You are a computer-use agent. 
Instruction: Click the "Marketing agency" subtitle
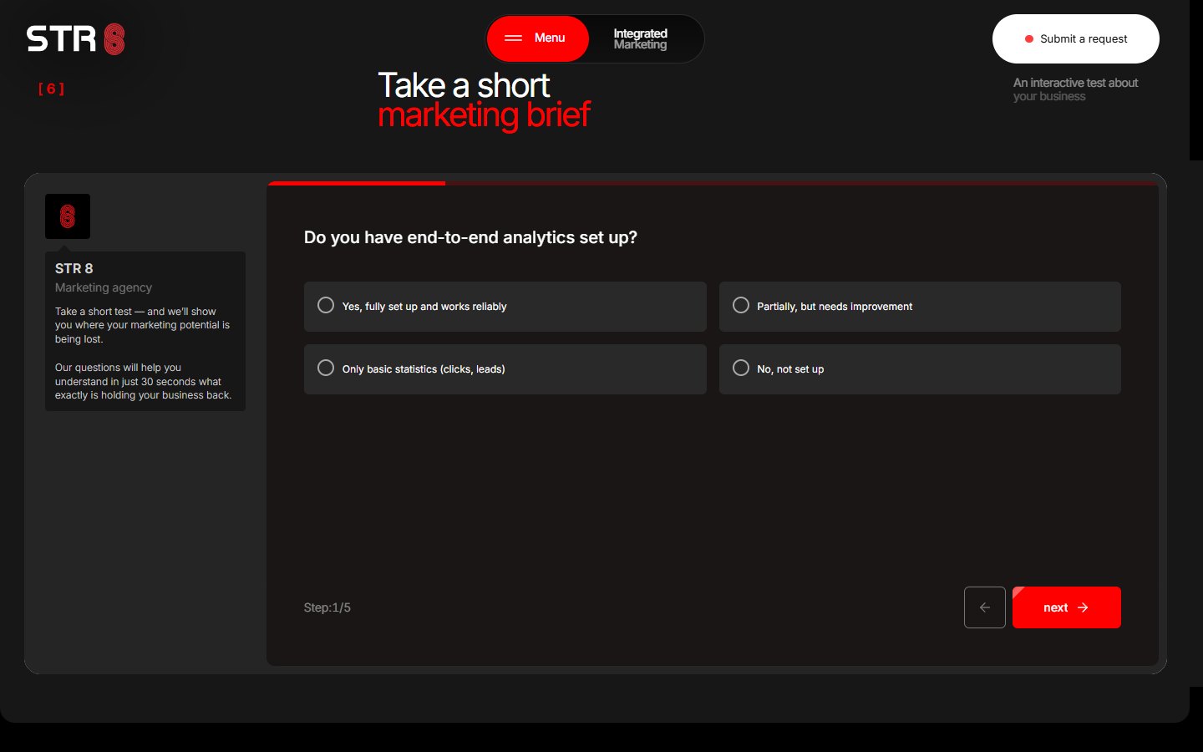104,287
